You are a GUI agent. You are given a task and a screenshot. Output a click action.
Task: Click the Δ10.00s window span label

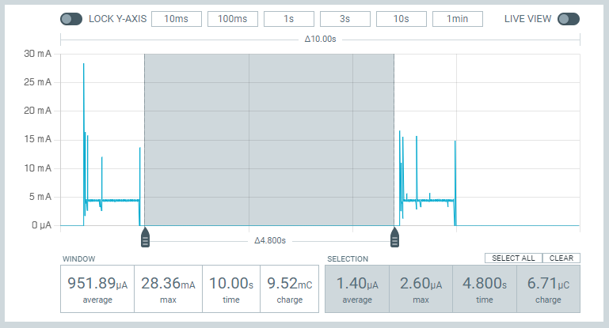[321, 40]
